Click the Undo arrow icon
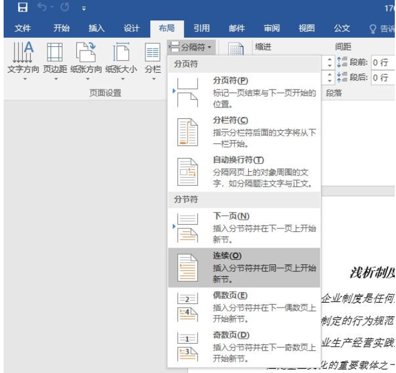This screenshot has height=373, width=396. pos(41,8)
